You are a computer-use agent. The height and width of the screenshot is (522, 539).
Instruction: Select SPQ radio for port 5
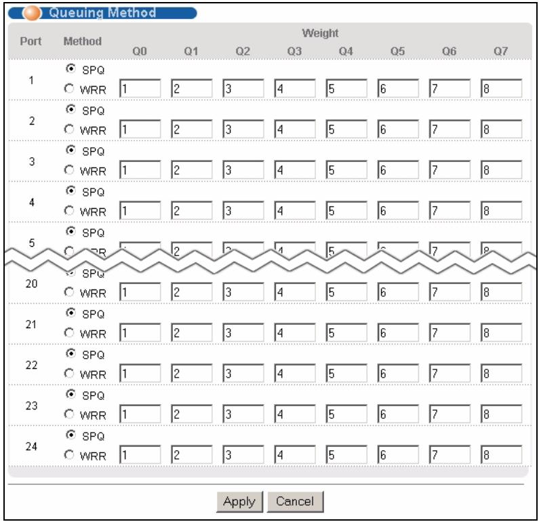coord(71,231)
